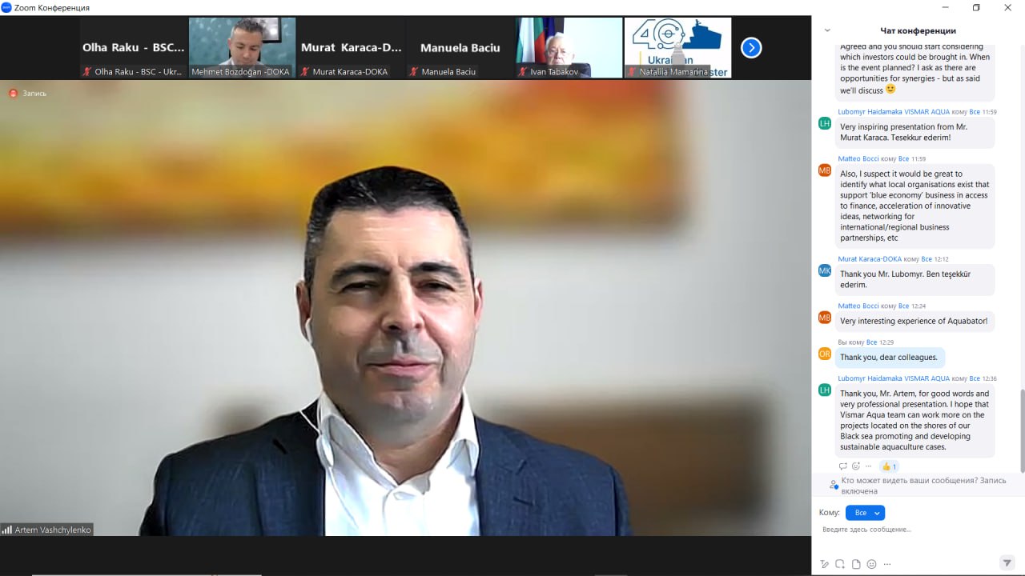This screenshot has width=1025, height=576.
Task: Click the formatting tool icon in chat
Action: tap(824, 564)
